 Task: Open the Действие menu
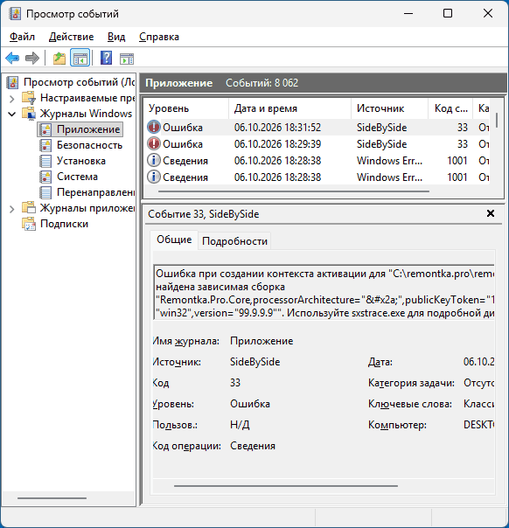[x=71, y=37]
